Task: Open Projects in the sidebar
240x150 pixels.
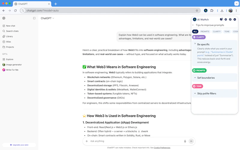Action: (x=8, y=47)
